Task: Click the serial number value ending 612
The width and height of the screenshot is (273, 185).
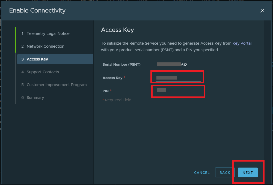Action: [x=172, y=65]
